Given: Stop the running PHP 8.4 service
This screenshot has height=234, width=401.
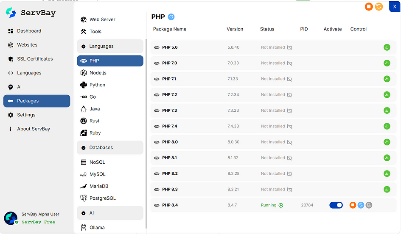Looking at the screenshot, I should tap(353, 205).
